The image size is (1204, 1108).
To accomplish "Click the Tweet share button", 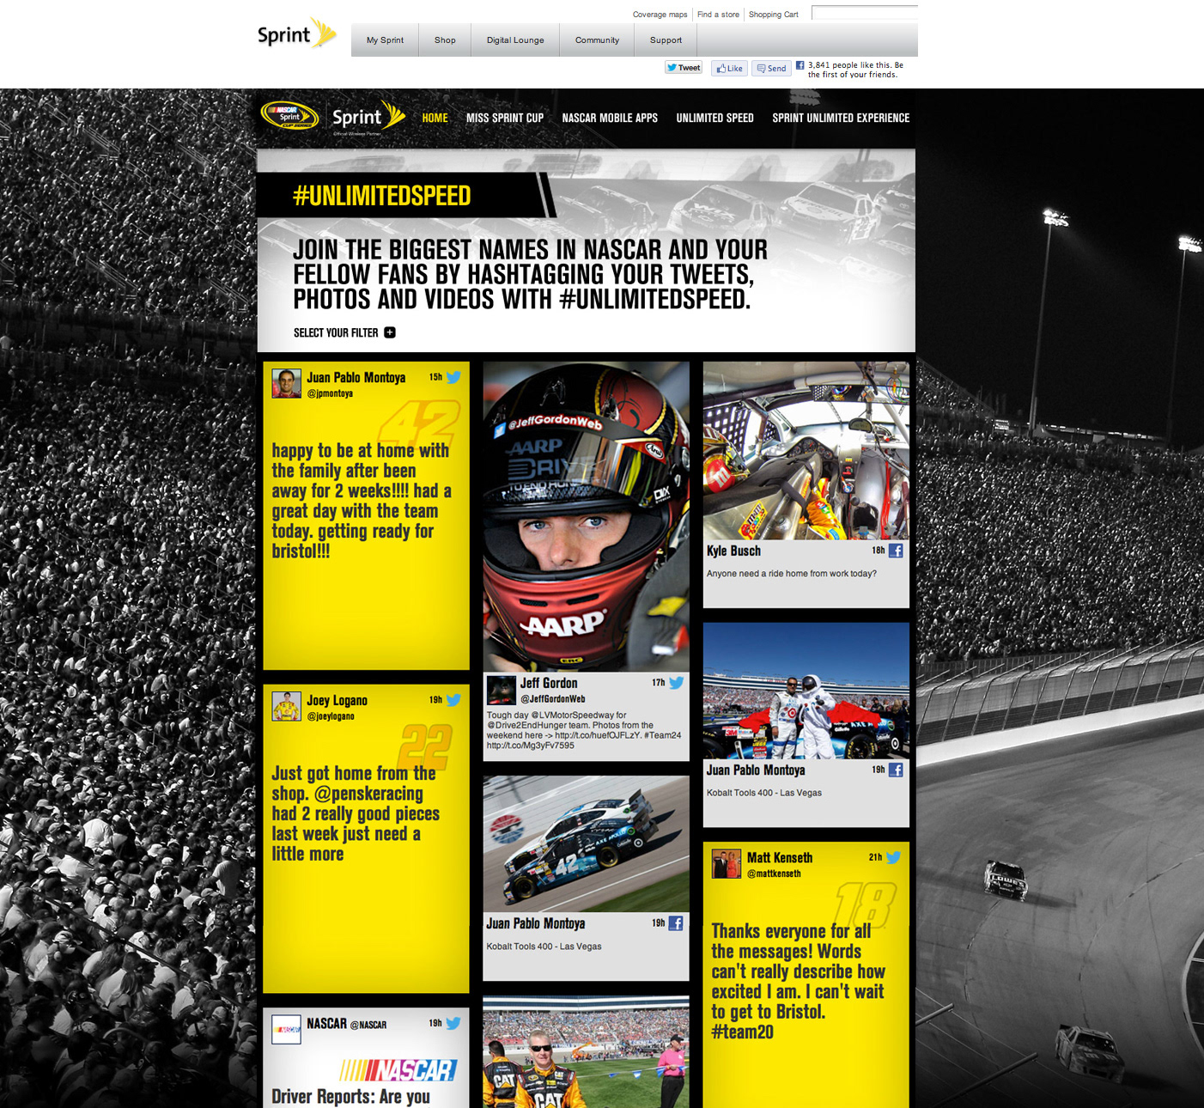I will [684, 68].
